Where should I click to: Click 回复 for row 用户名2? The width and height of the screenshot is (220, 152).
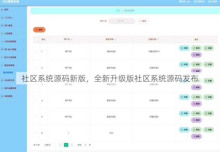pos(209,65)
